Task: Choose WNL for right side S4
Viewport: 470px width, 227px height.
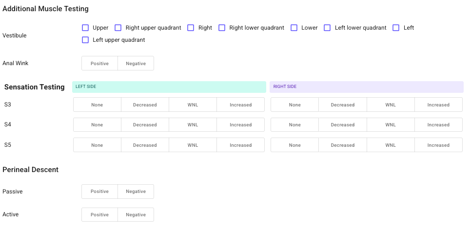Action: 391,125
